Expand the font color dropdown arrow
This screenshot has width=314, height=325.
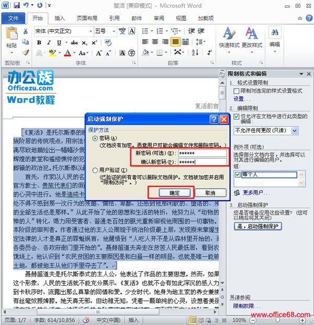[74, 53]
